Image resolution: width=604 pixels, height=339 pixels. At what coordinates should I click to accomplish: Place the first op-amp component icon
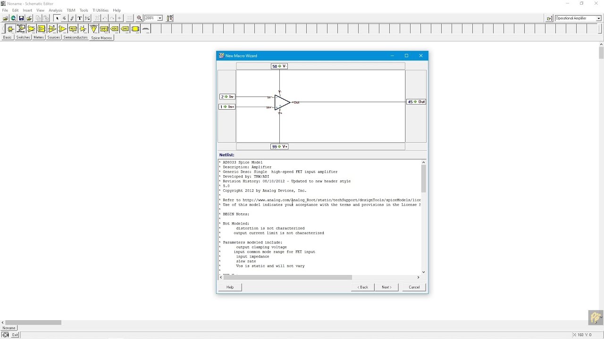pos(10,29)
